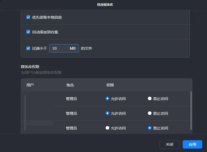
Task: Set second user row to 禁止访问
Action: 150,113
